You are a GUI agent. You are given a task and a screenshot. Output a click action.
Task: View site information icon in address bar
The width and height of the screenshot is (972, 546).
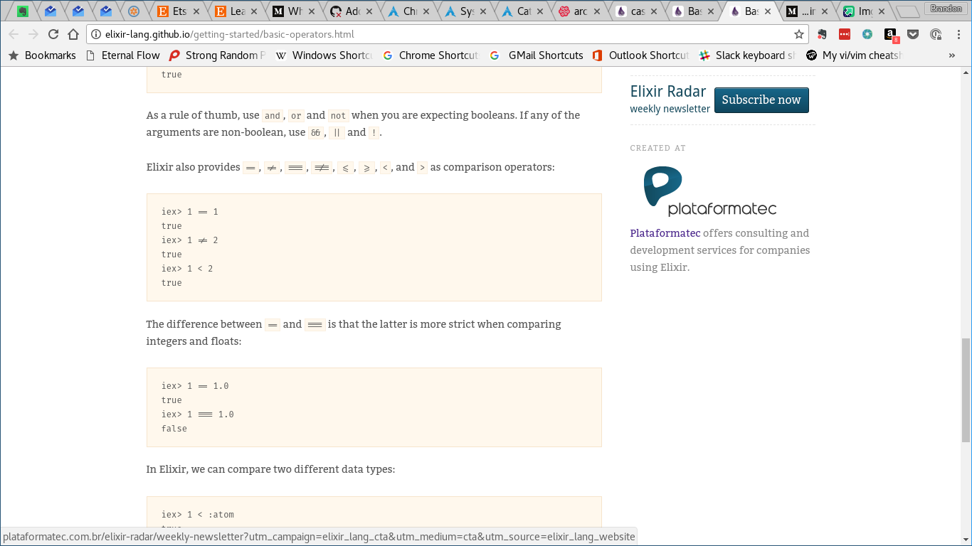(96, 34)
